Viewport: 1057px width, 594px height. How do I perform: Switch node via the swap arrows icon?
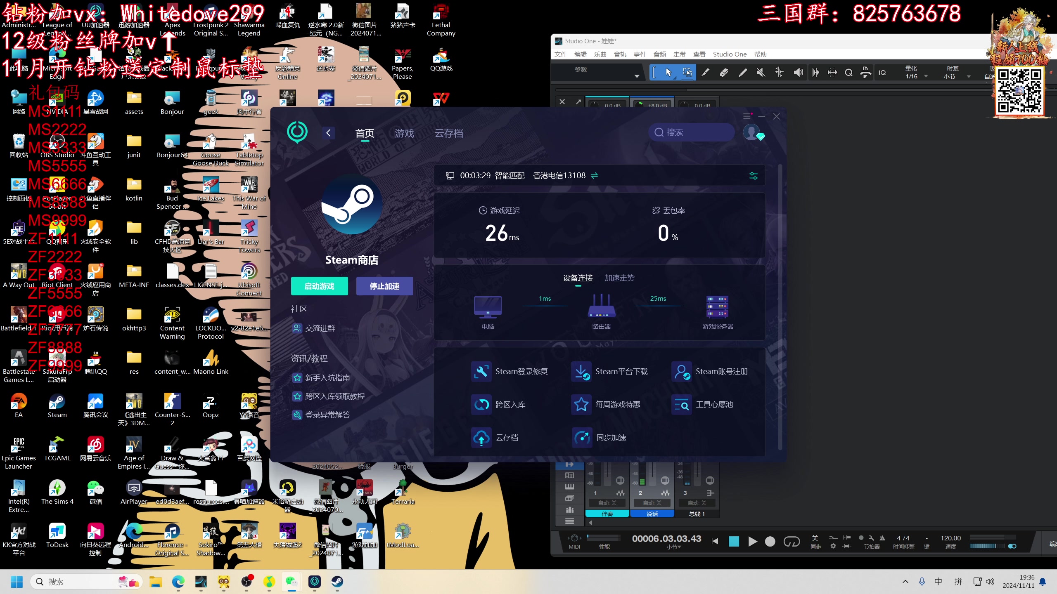point(595,176)
